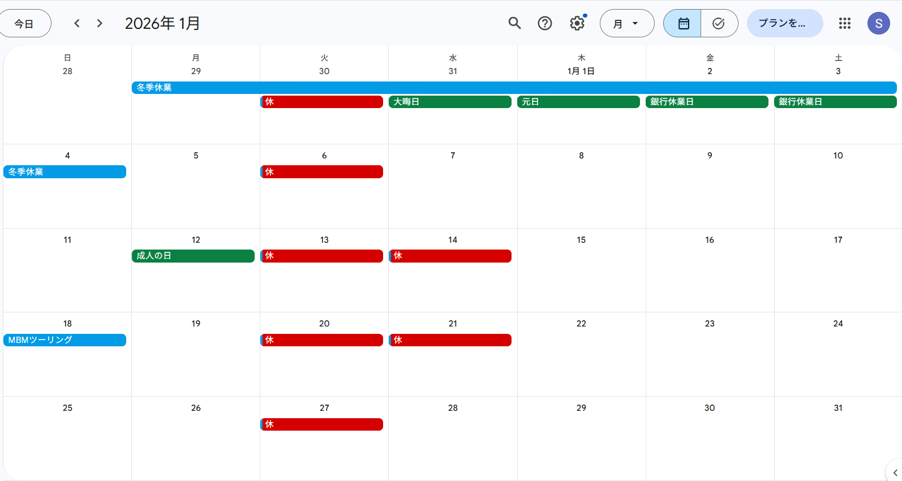Open the 大晦日 event

(450, 102)
